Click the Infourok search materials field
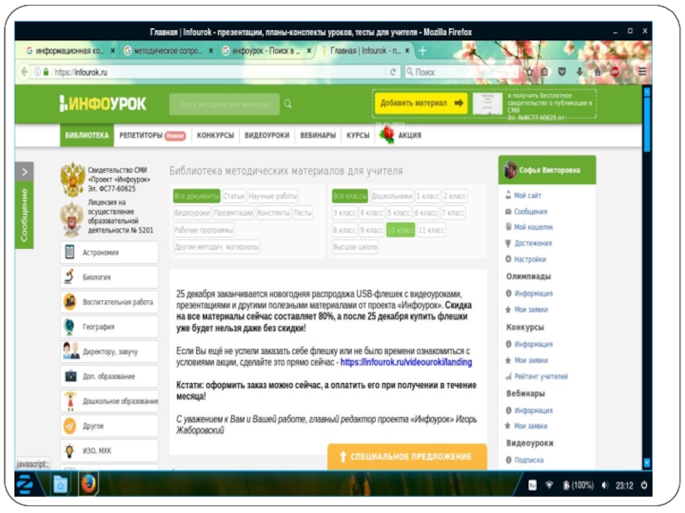This screenshot has width=685, height=513. pos(224,104)
